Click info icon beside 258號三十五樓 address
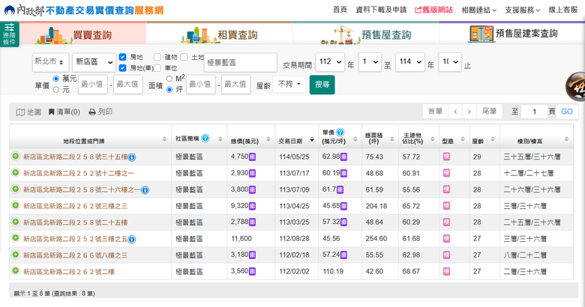The width and height of the screenshot is (585, 307). (132, 157)
